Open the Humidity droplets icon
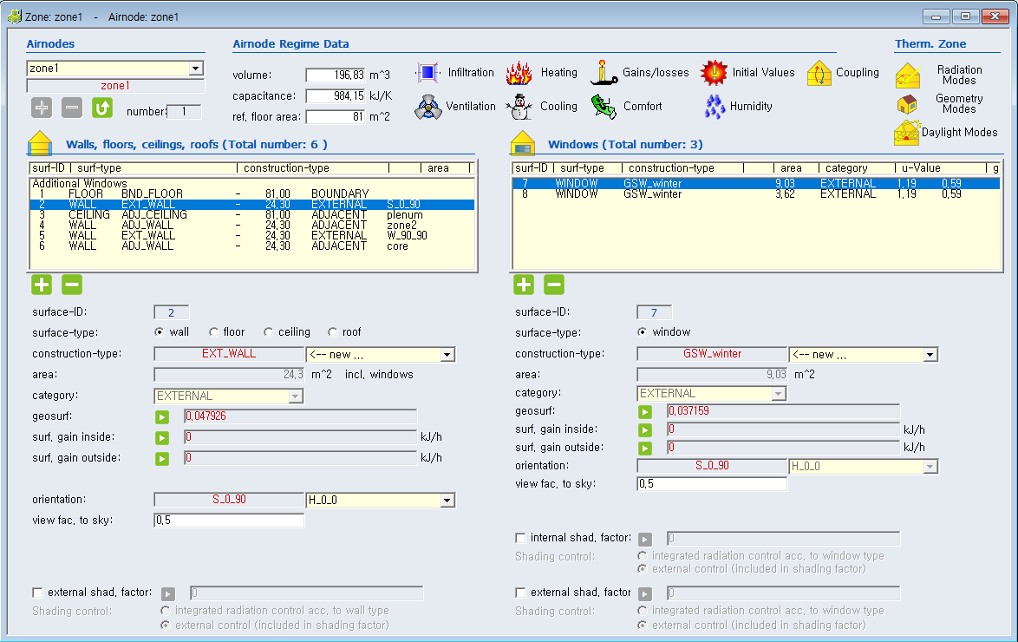1018x642 pixels. [x=714, y=107]
